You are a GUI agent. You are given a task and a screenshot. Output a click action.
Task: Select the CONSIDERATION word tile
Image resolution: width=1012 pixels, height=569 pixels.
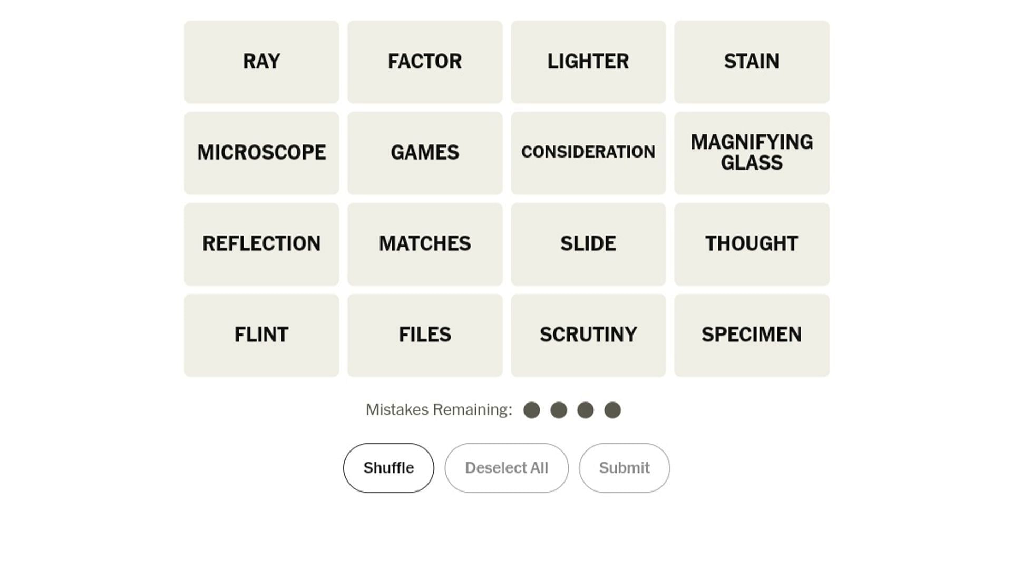[588, 152]
